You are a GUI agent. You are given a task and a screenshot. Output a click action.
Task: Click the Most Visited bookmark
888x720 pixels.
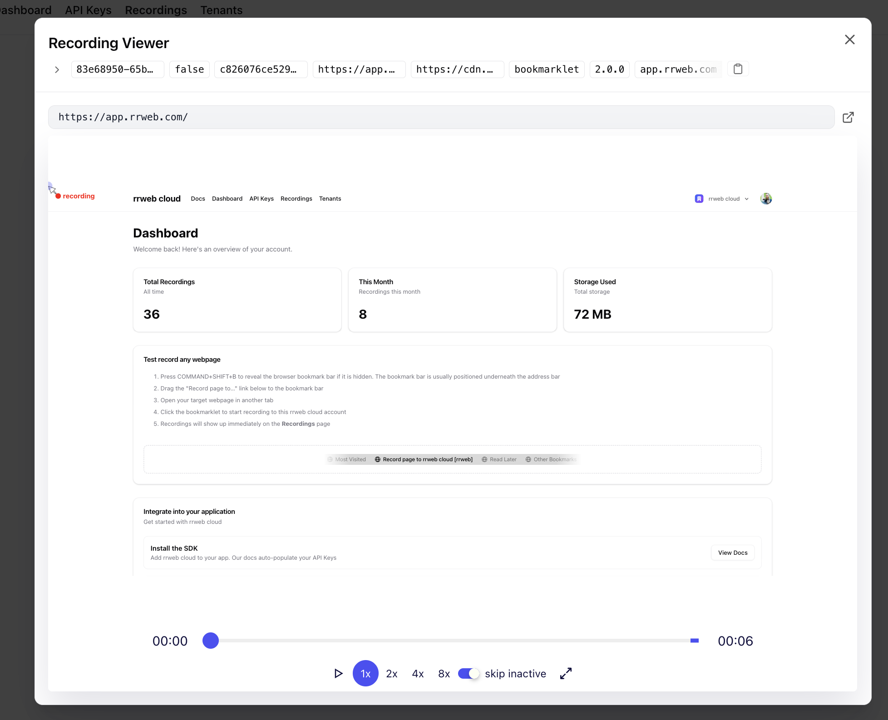pyautogui.click(x=347, y=459)
